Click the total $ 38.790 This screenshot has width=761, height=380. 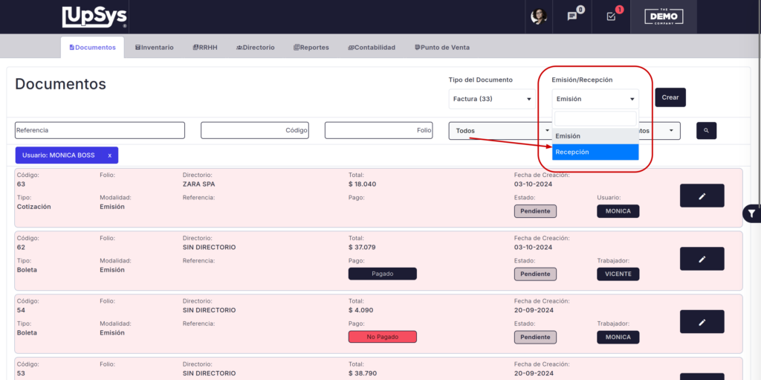coord(363,373)
